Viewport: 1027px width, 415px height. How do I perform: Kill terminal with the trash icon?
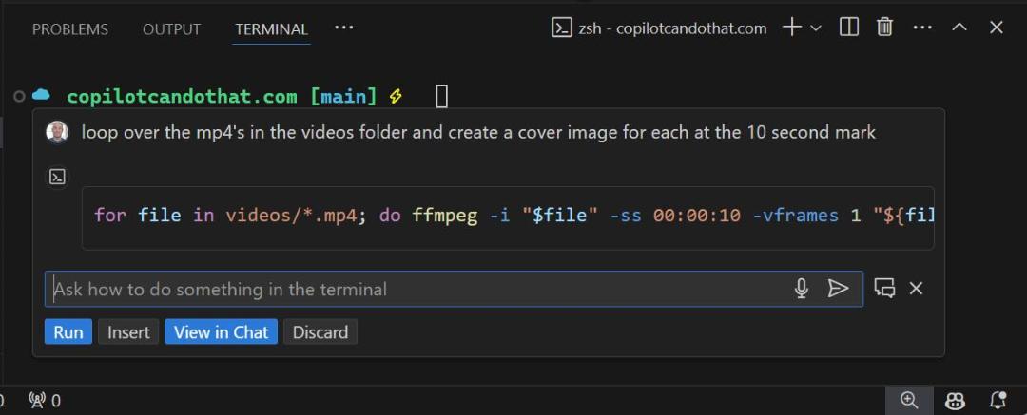click(x=885, y=28)
